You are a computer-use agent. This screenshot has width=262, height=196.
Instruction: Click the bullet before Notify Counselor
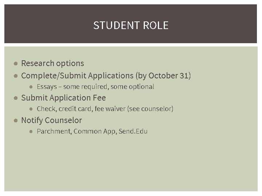pos(16,121)
